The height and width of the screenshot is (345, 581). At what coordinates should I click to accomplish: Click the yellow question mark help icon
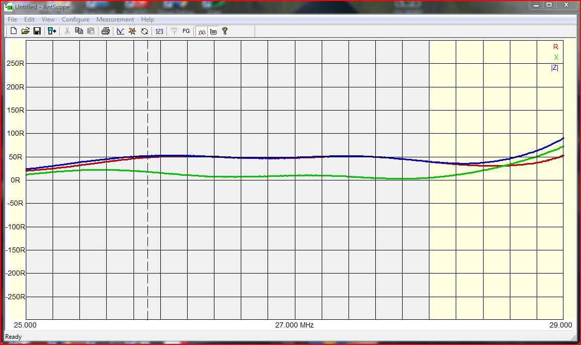click(225, 31)
